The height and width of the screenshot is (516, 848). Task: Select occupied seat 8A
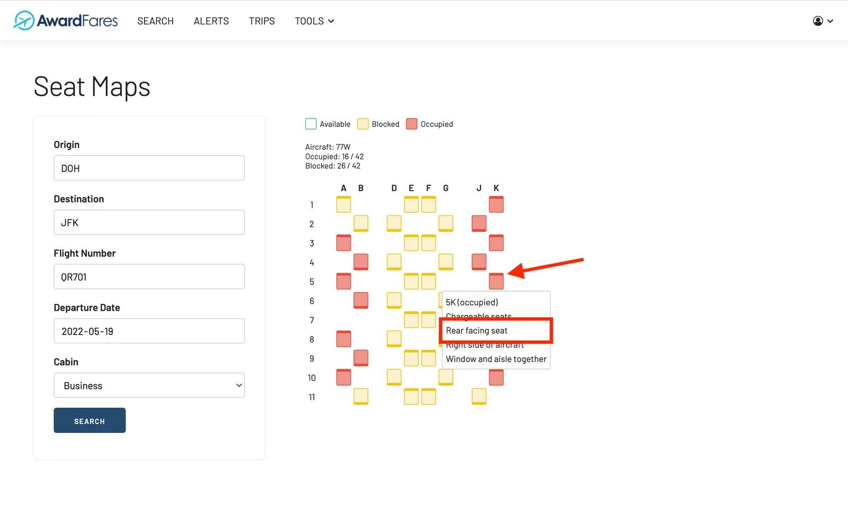tap(343, 339)
